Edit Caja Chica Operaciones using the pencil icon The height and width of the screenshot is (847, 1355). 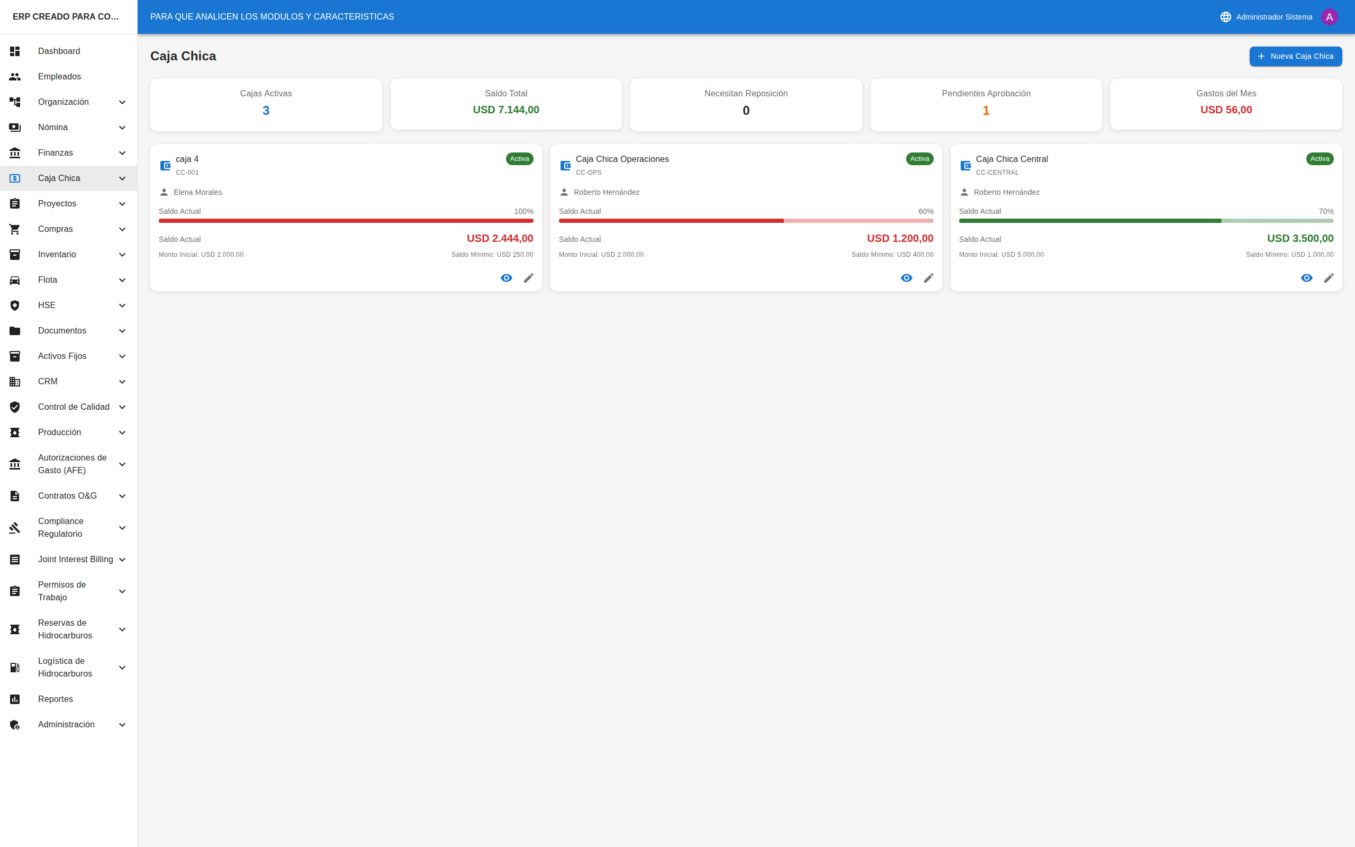point(928,278)
